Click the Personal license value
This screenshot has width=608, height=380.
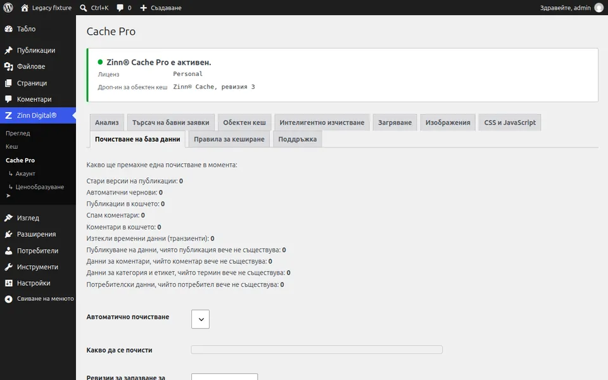(x=187, y=74)
